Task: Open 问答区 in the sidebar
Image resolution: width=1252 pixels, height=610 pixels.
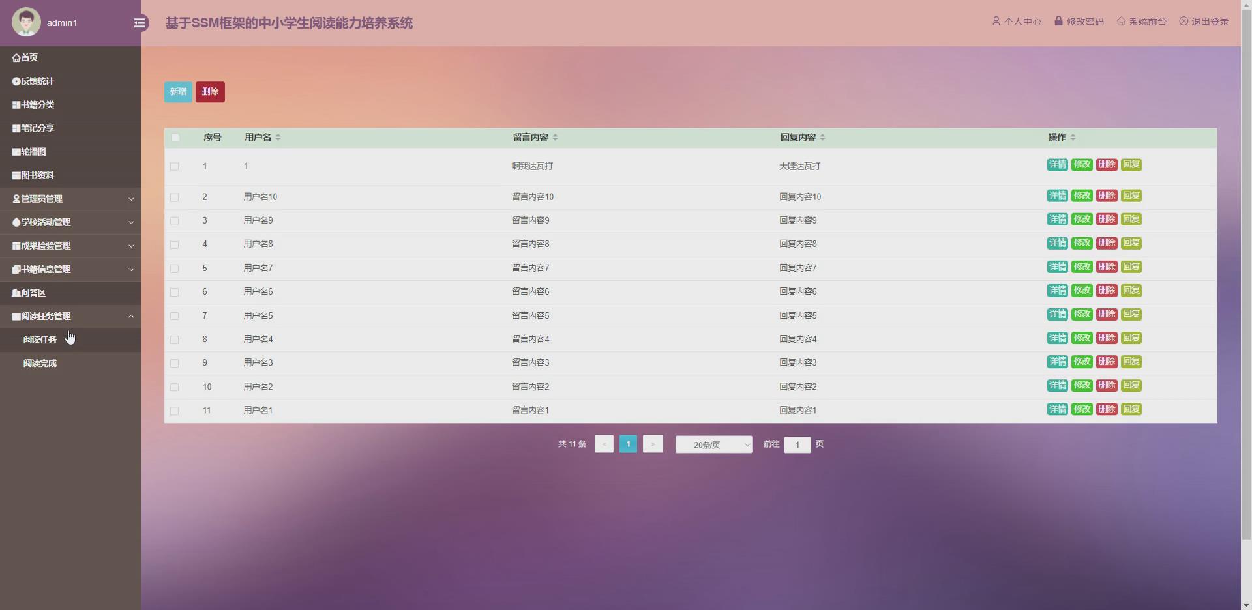Action: tap(70, 293)
